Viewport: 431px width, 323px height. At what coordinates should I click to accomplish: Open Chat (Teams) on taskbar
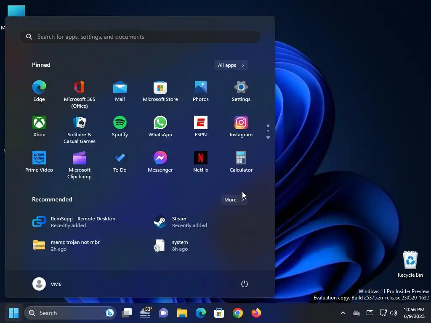pos(164,313)
